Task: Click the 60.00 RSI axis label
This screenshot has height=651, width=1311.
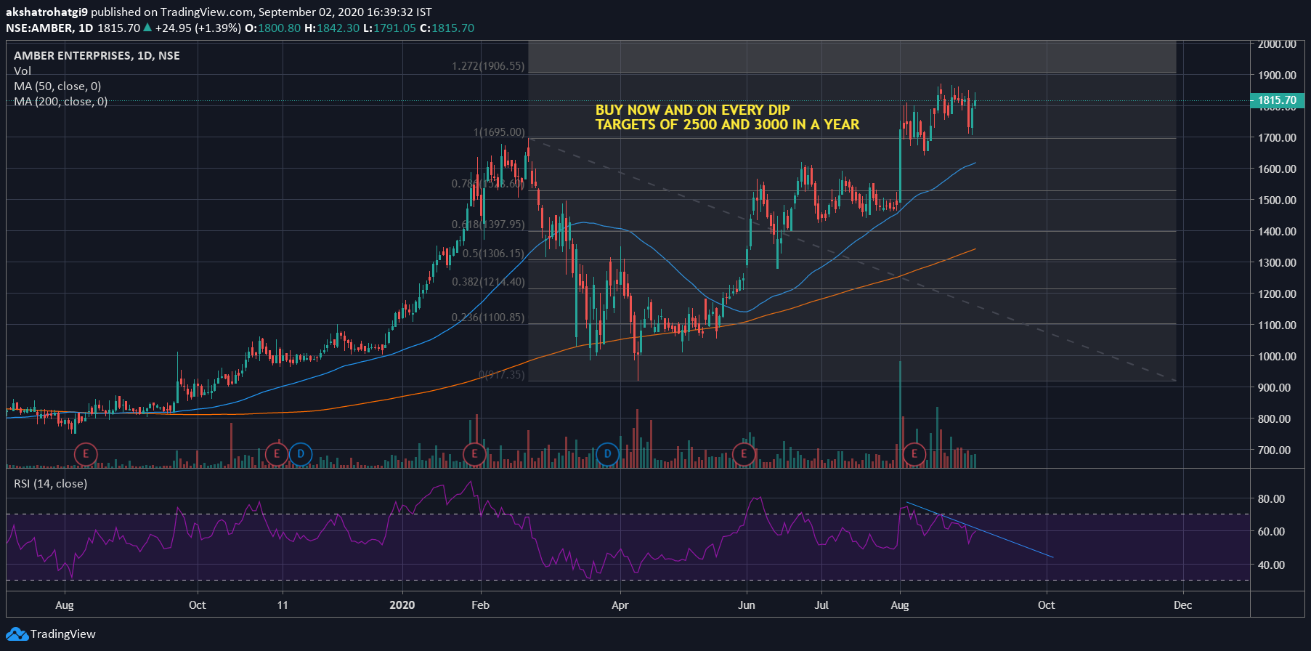Action: [1271, 531]
